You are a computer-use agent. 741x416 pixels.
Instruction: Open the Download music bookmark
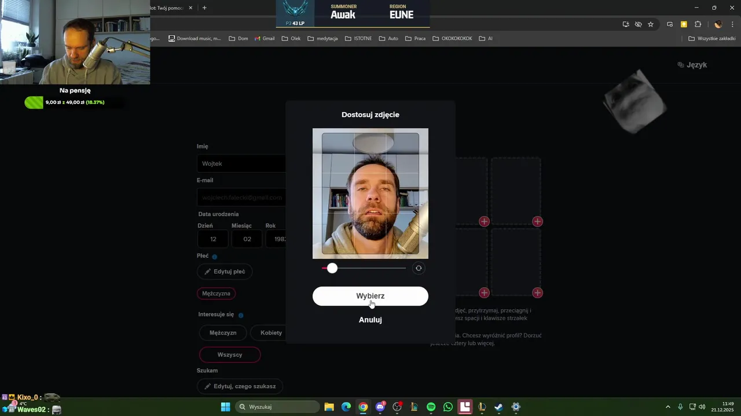[x=195, y=39]
